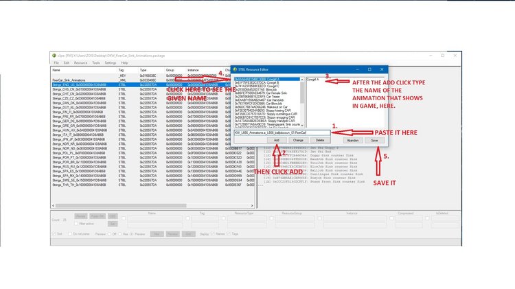Click the STBL entry list scrollbar thumb

302,93
